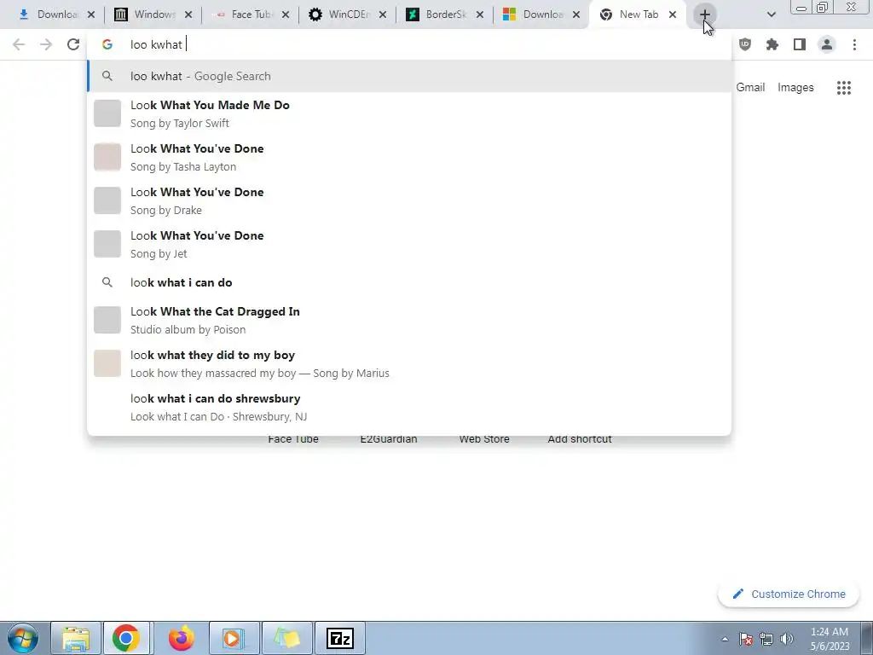Close the Face Tube tab

[285, 14]
